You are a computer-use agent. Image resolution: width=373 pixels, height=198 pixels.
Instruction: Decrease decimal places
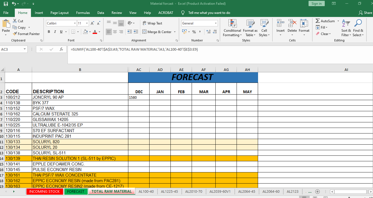point(215,32)
